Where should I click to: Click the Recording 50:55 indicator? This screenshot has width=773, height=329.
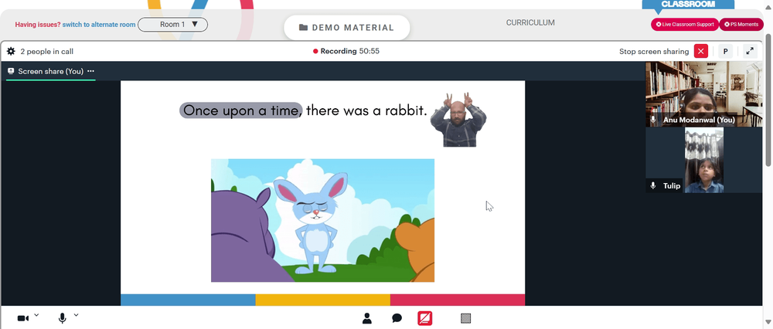point(346,51)
